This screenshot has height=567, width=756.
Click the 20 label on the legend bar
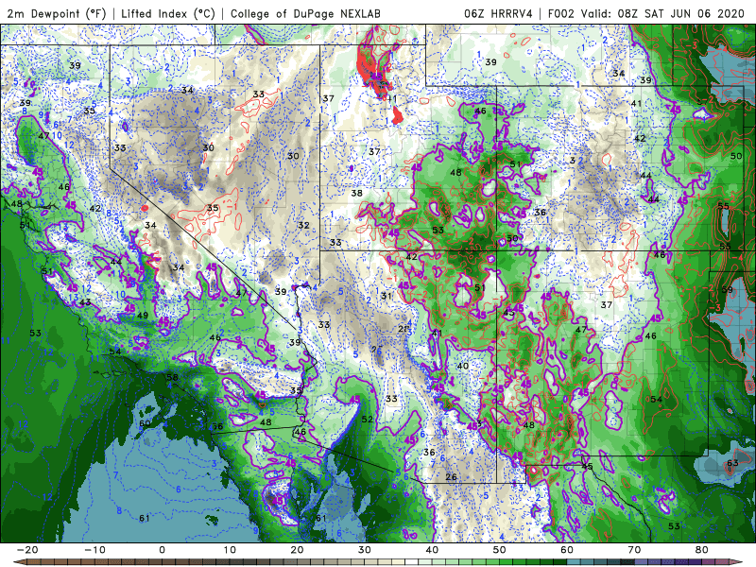tap(297, 550)
